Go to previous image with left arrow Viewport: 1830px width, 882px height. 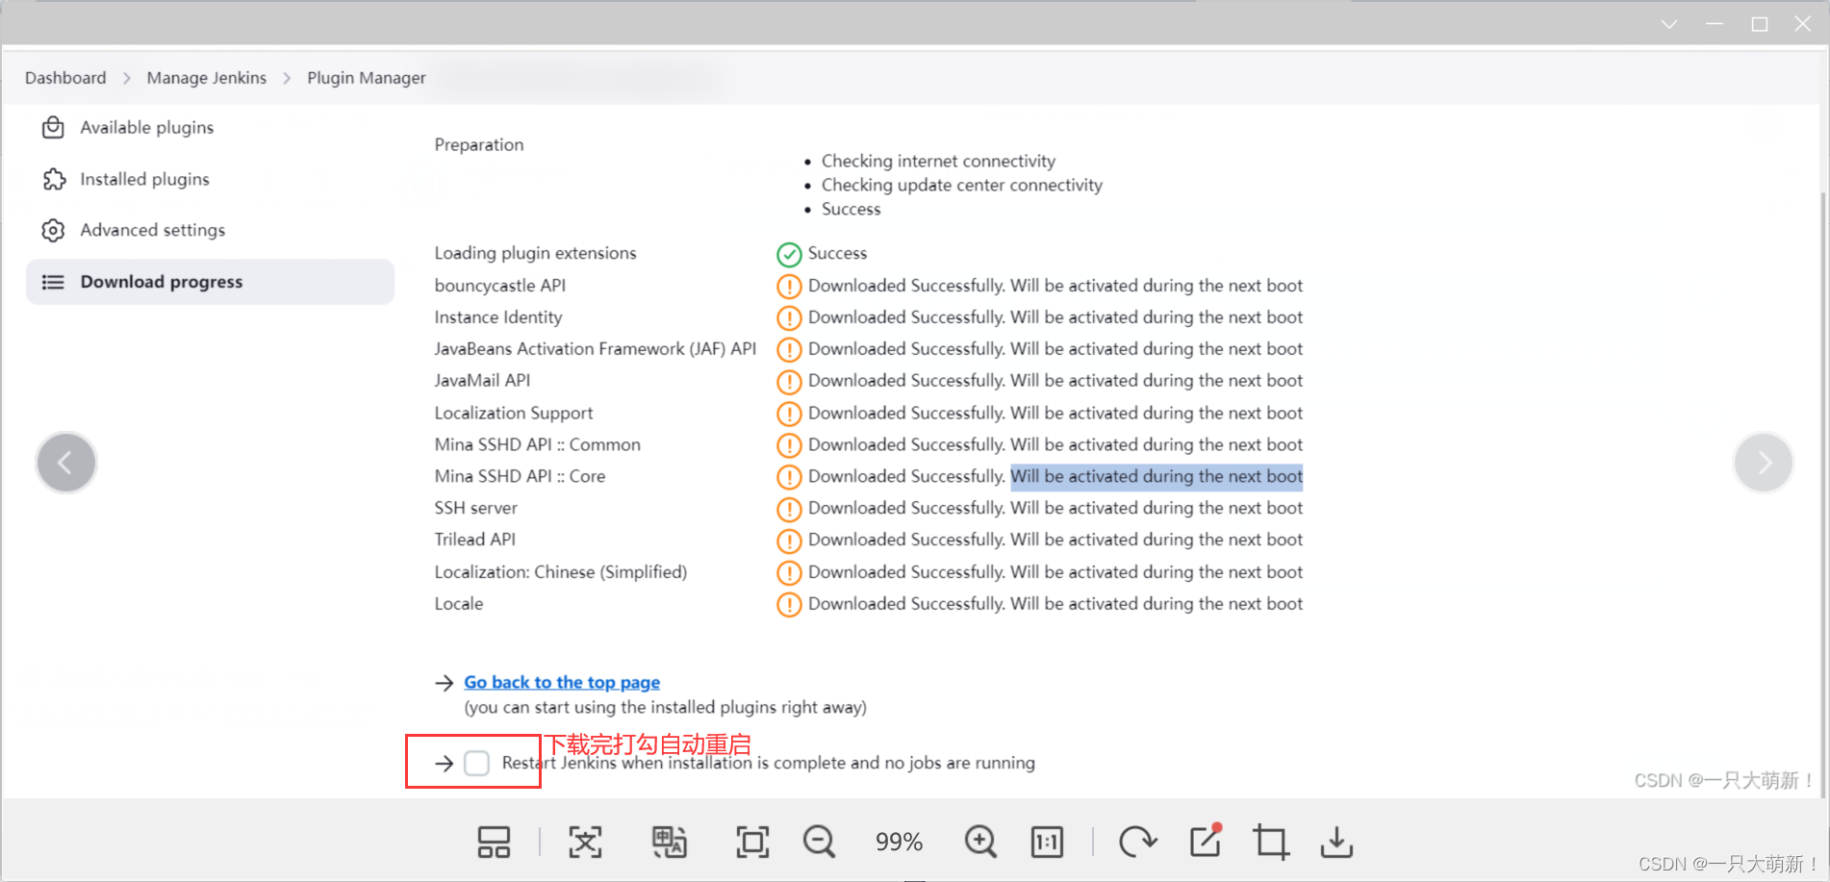65,463
